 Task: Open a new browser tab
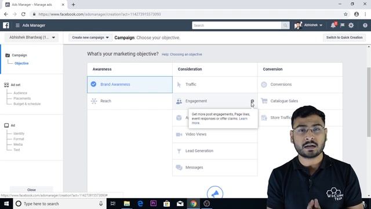point(74,5)
